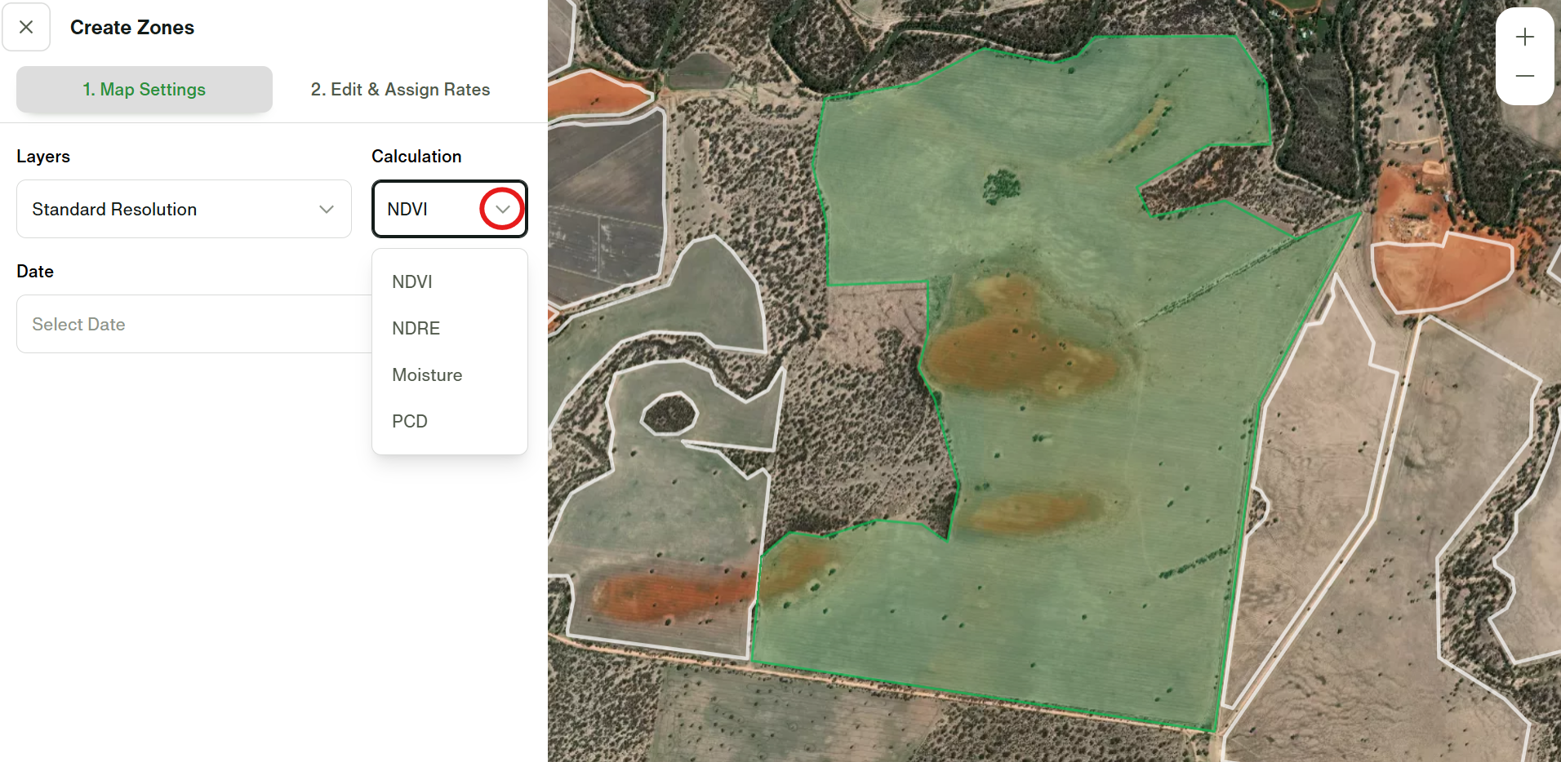Close the Create Zones panel

pos(26,27)
